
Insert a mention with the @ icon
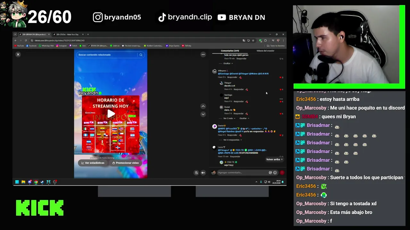point(270,172)
